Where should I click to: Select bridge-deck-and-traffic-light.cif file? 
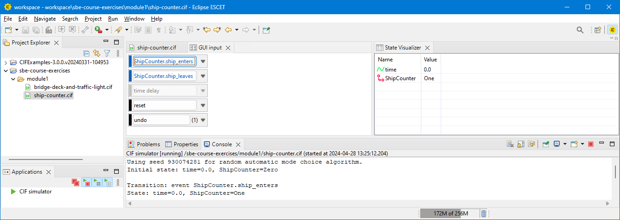point(73,87)
